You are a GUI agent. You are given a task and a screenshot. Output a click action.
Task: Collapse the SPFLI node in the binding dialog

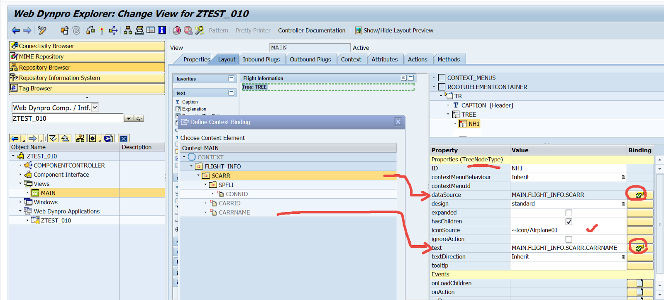tap(205, 185)
